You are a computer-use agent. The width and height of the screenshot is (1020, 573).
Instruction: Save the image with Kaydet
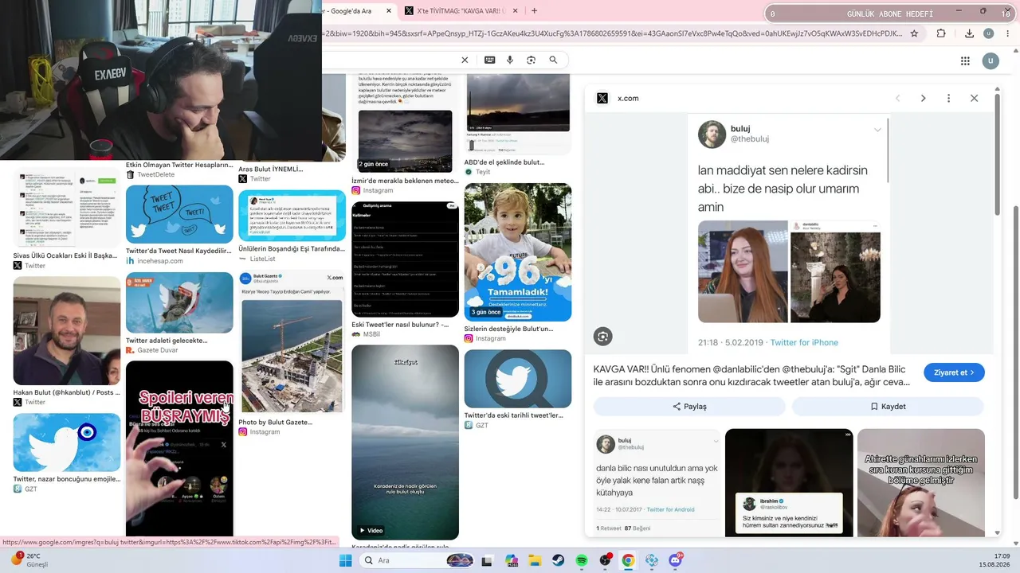tap(889, 406)
